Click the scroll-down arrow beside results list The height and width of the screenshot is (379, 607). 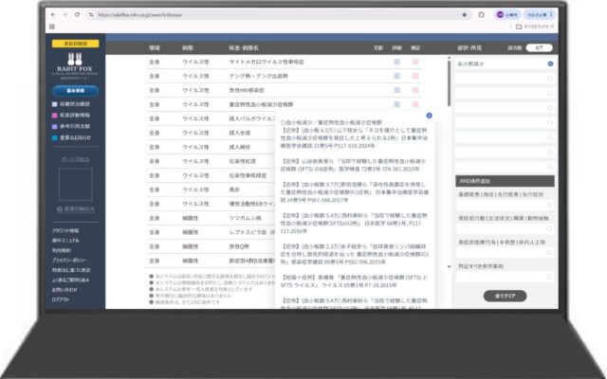tap(449, 267)
